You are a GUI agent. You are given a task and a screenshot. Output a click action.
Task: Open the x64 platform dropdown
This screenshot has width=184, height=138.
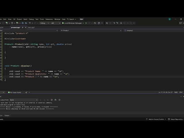coord(56,23)
